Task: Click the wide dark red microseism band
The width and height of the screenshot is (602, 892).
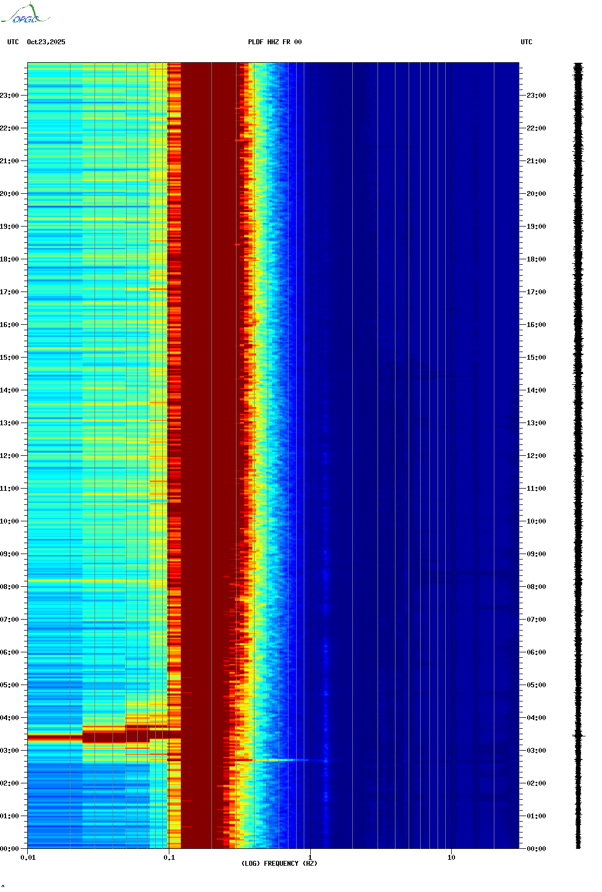Action: (208, 437)
